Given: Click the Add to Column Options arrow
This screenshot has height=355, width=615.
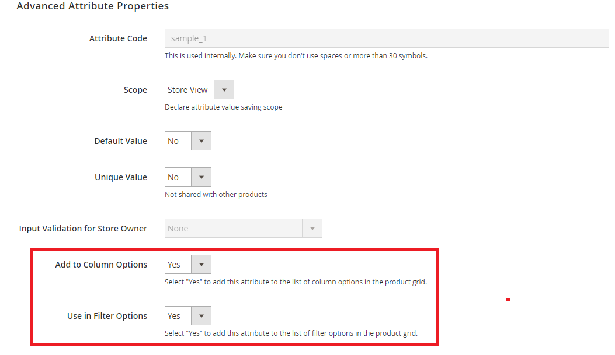Looking at the screenshot, I should pos(201,265).
